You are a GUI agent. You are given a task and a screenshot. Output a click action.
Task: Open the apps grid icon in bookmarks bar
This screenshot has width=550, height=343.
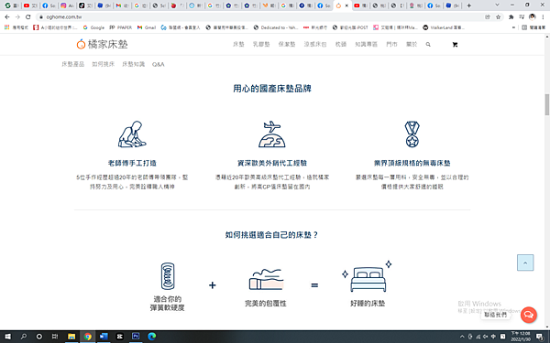7,27
